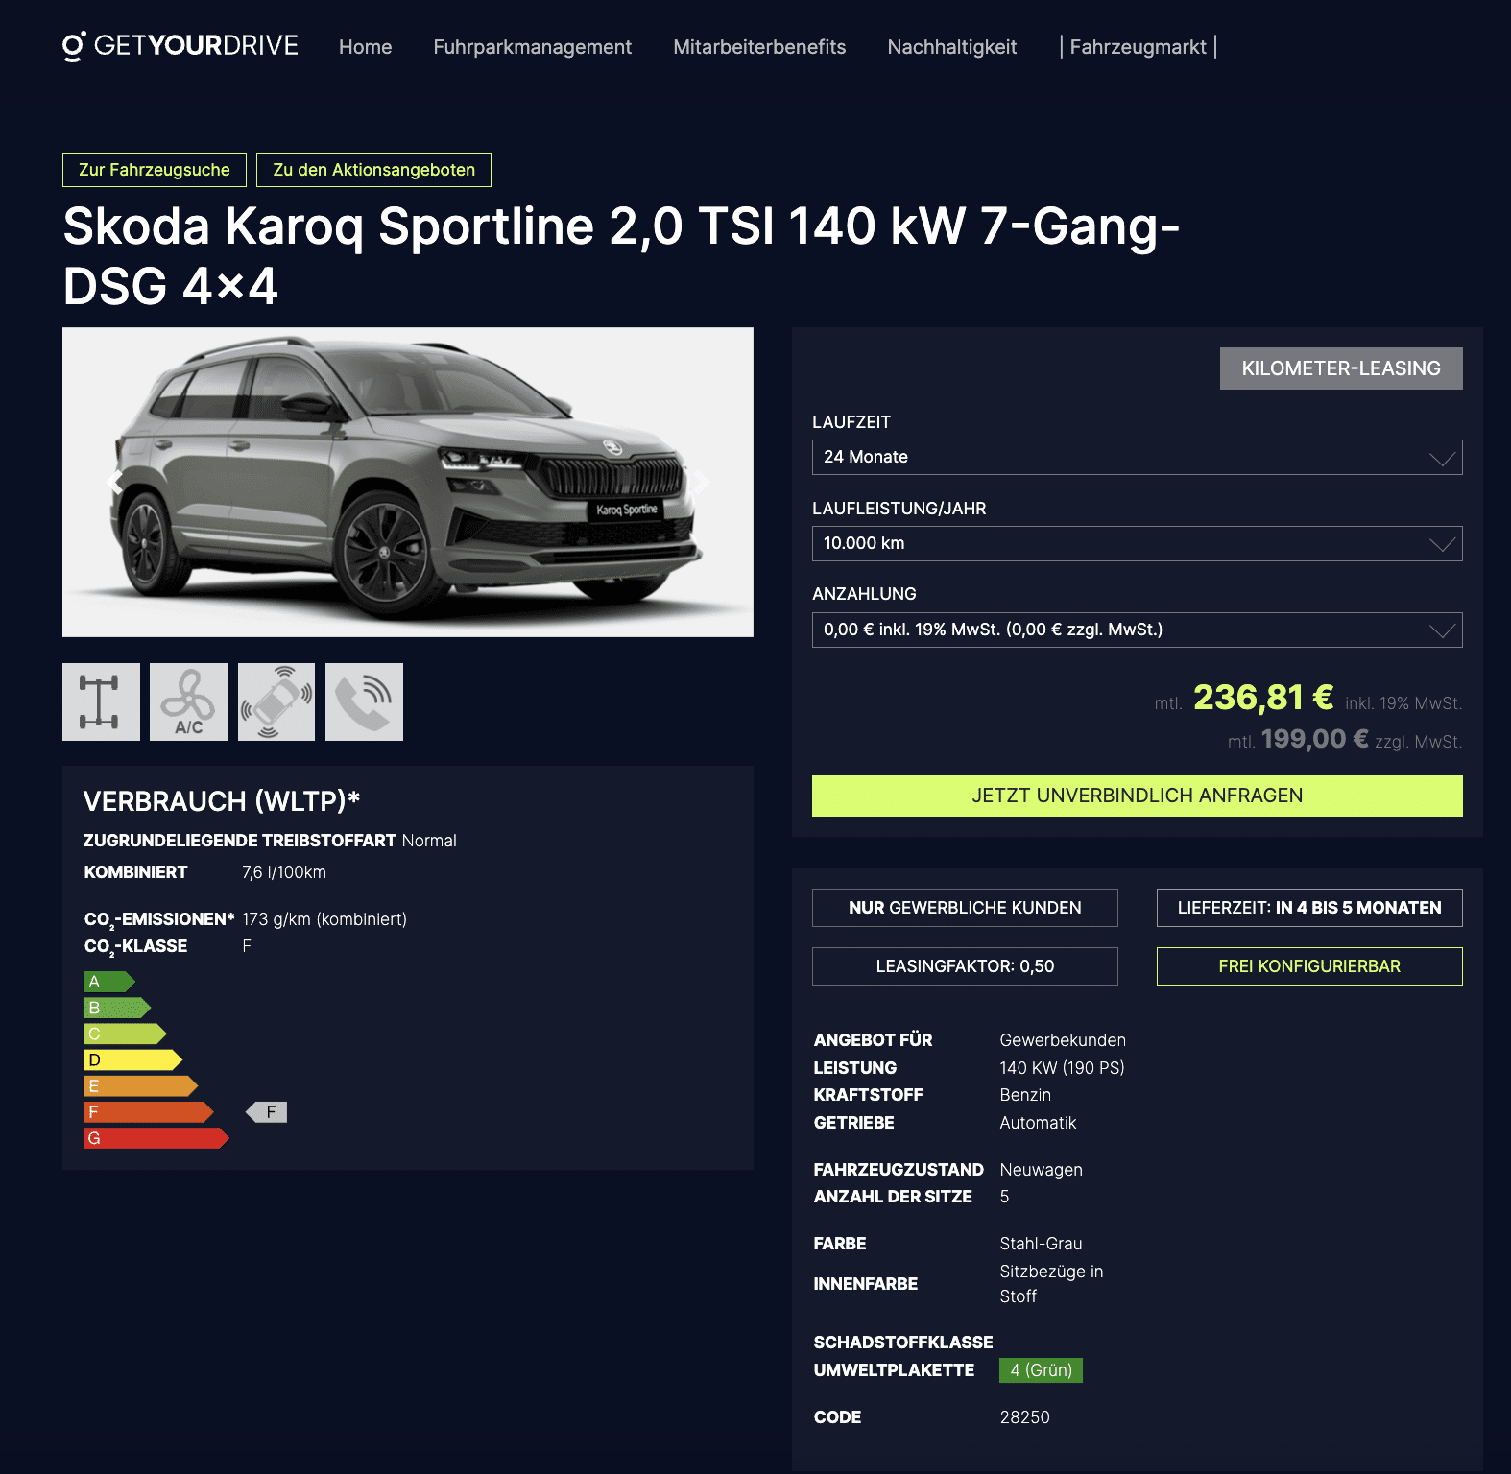The height and width of the screenshot is (1474, 1511).
Task: Click the 4 (Grün) Umweltplakette badge
Action: [1041, 1370]
